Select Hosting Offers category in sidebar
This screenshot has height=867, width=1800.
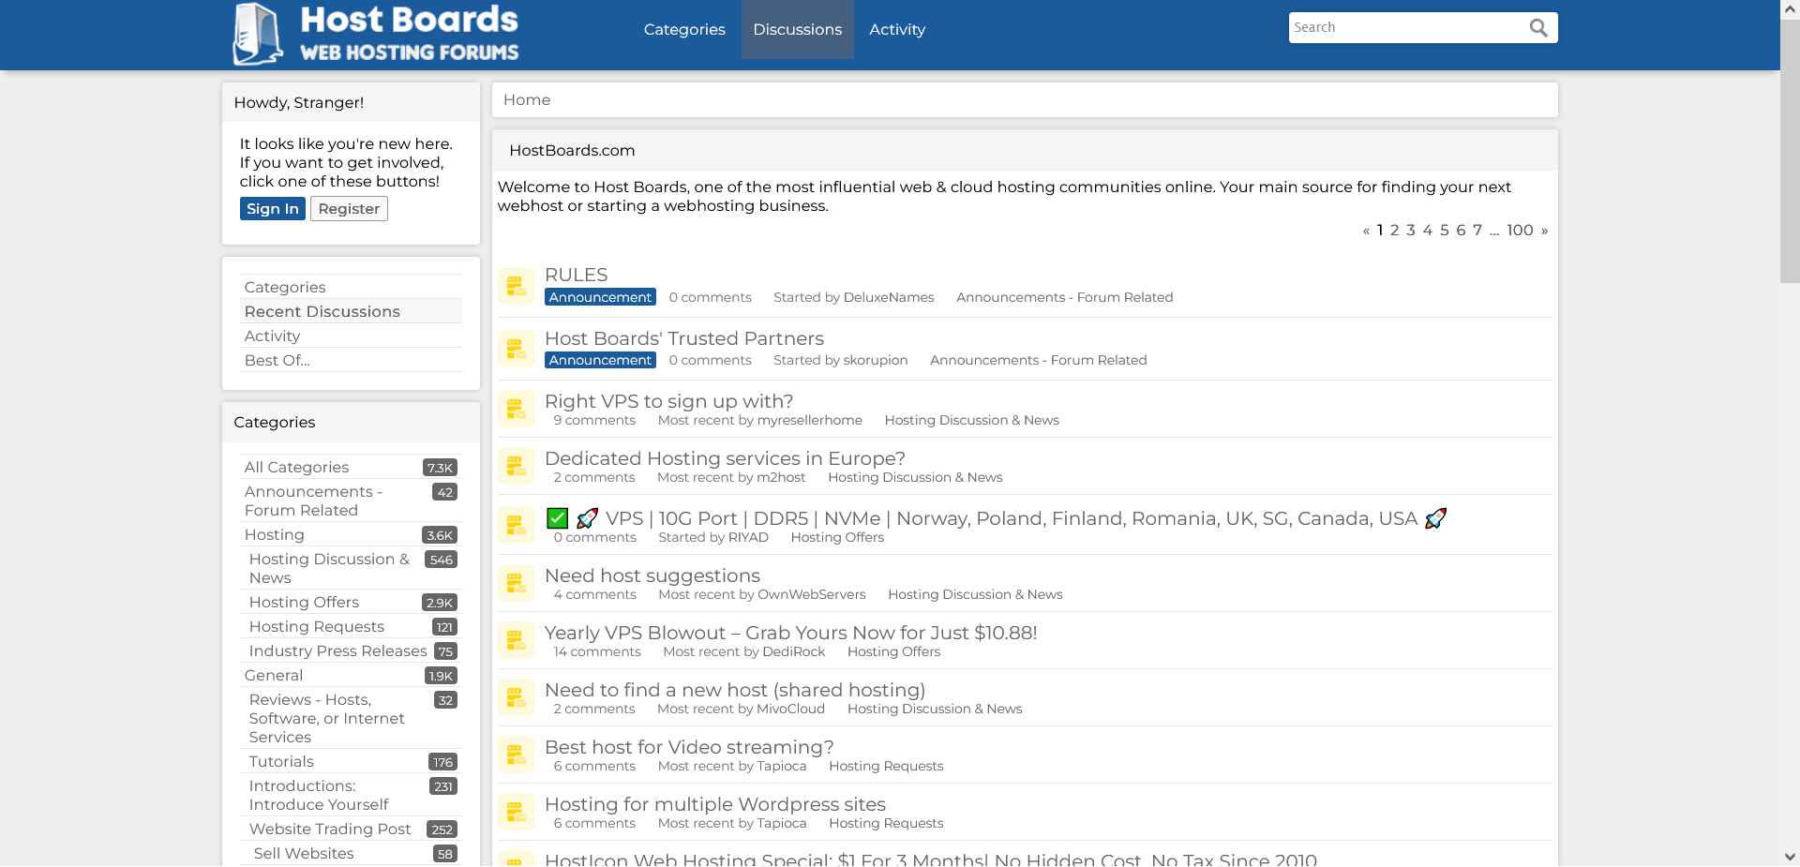[304, 603]
